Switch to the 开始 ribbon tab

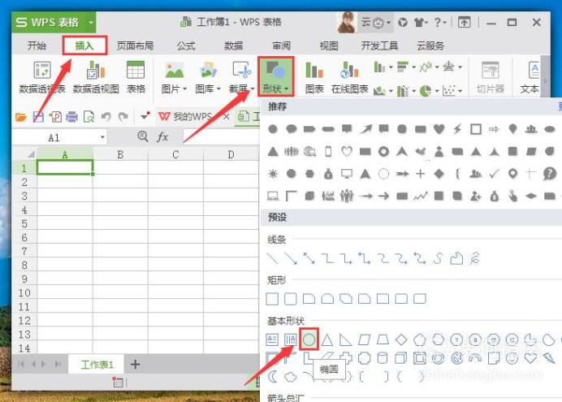click(37, 45)
